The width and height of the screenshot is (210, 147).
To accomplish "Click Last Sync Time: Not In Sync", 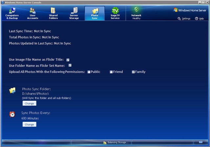I will tap(30, 31).
